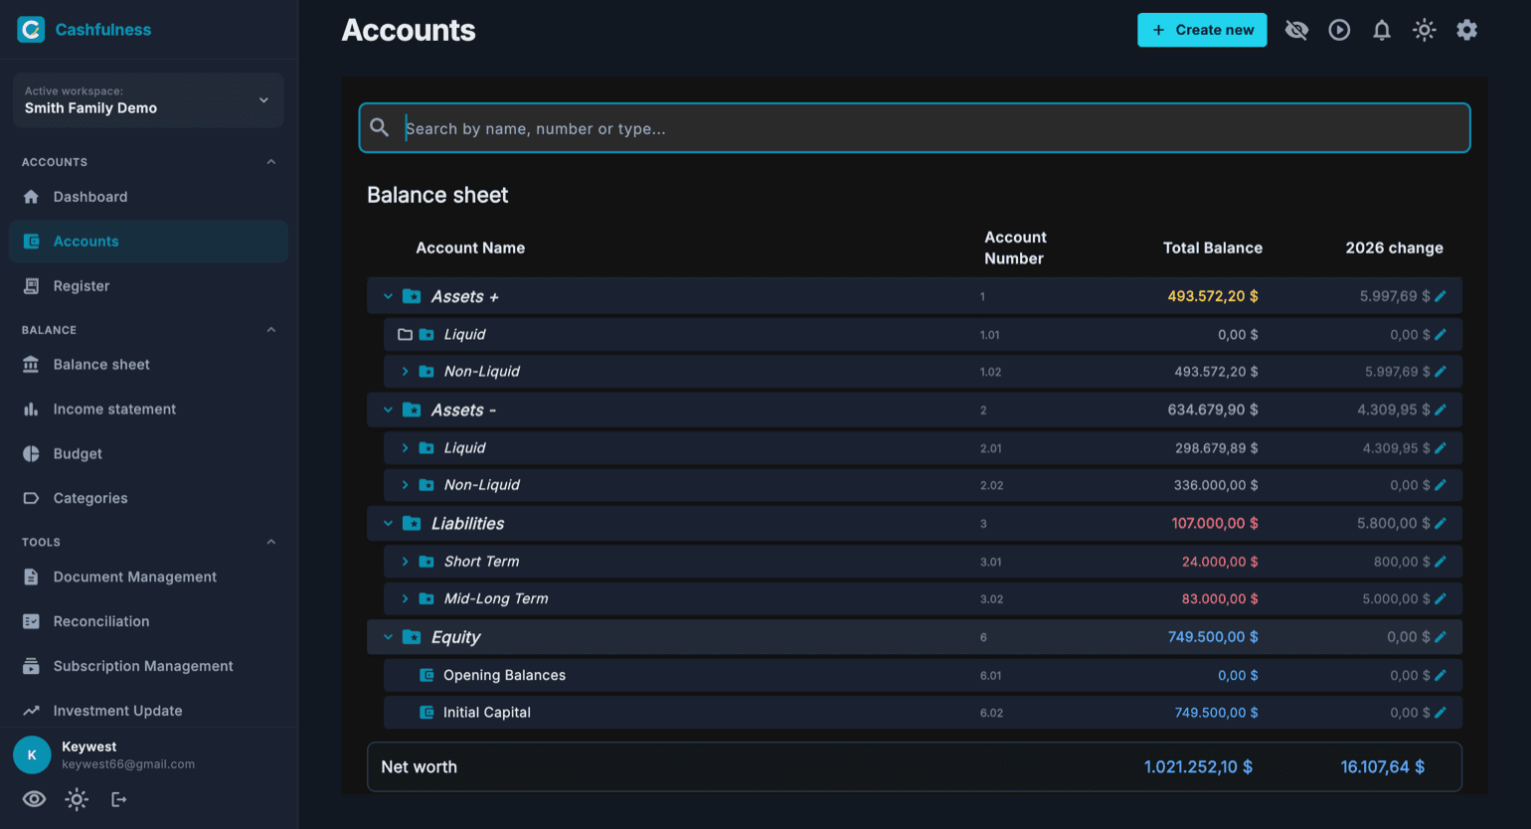Edit pencil icon on Non-Liquid 1.02 row

click(1441, 372)
